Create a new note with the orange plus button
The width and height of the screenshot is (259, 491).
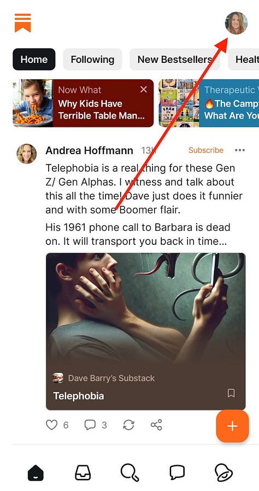click(x=232, y=426)
